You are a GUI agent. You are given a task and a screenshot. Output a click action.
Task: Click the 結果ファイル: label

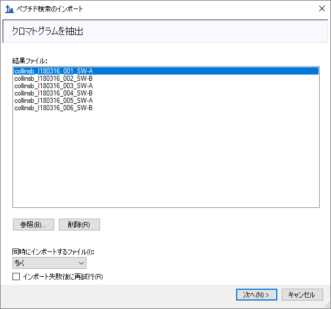30,61
